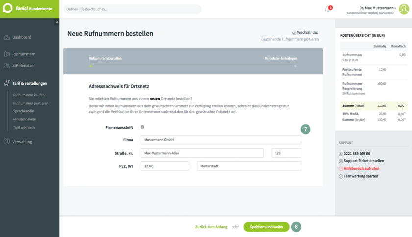Click the Speichern und weiter button
This screenshot has width=412, height=237.
tap(266, 227)
